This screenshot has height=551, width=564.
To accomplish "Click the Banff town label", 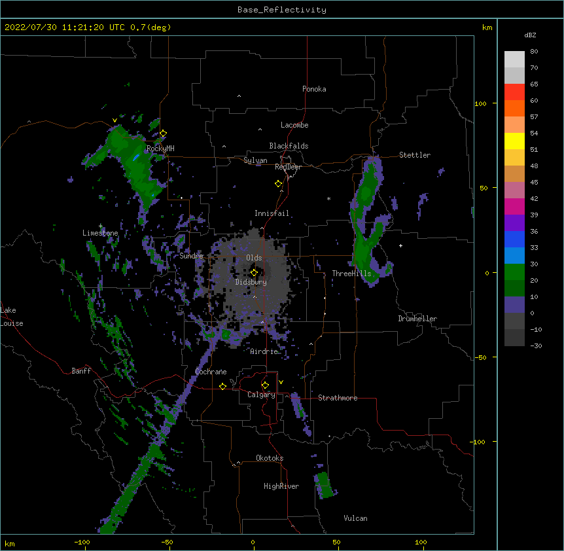I will tap(81, 371).
